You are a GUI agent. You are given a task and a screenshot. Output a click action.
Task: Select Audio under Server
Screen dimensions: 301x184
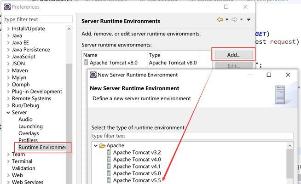25,119
